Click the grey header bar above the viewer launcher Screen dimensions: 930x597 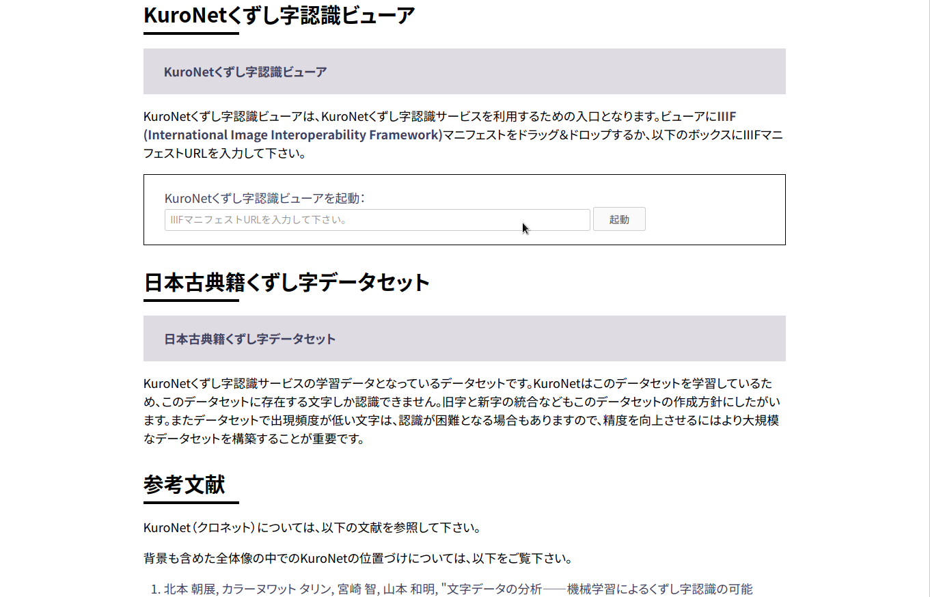[x=463, y=71]
